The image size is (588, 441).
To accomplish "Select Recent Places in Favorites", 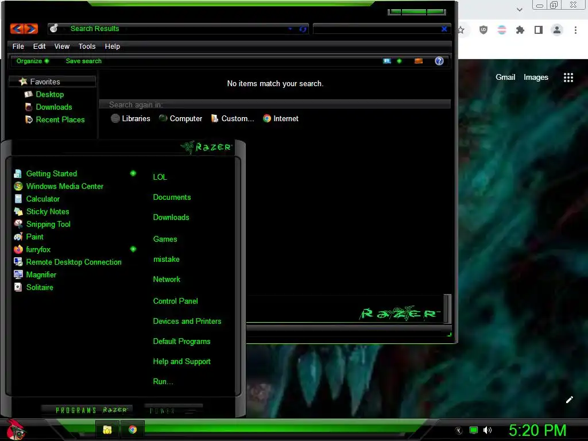I will click(x=55, y=119).
